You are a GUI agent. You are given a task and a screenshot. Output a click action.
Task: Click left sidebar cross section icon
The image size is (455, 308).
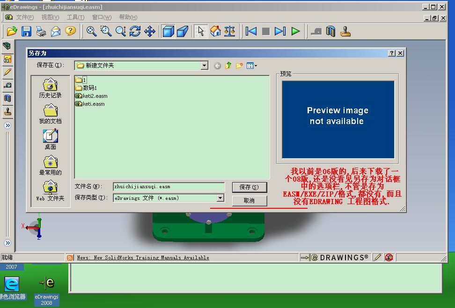(7, 98)
